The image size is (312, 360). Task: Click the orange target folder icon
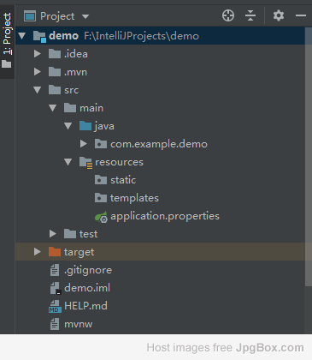(55, 252)
